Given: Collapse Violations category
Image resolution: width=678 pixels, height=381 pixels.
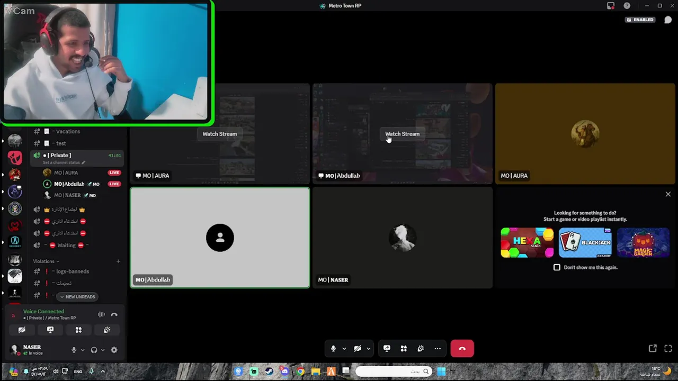Looking at the screenshot, I should pos(46,261).
